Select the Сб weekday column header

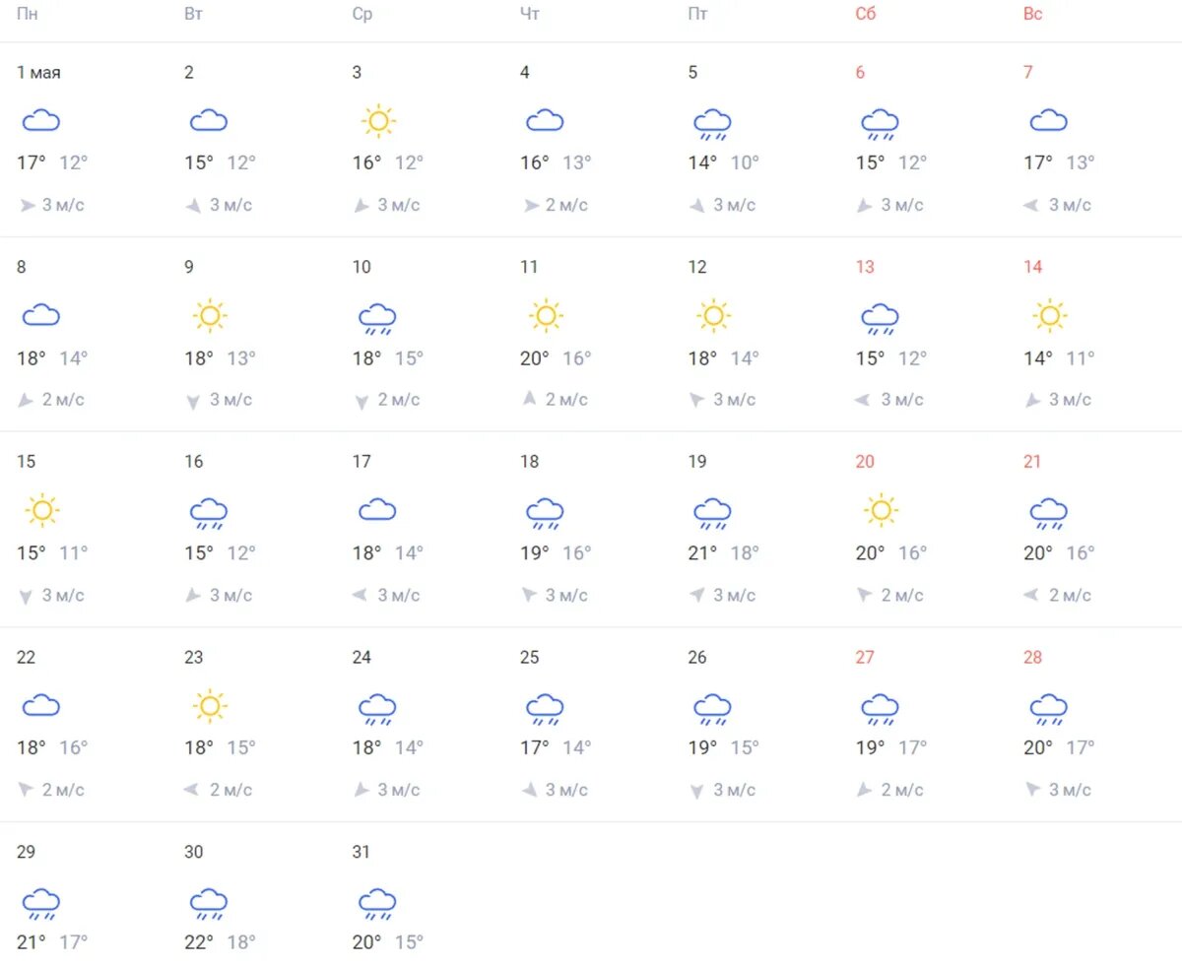866,14
